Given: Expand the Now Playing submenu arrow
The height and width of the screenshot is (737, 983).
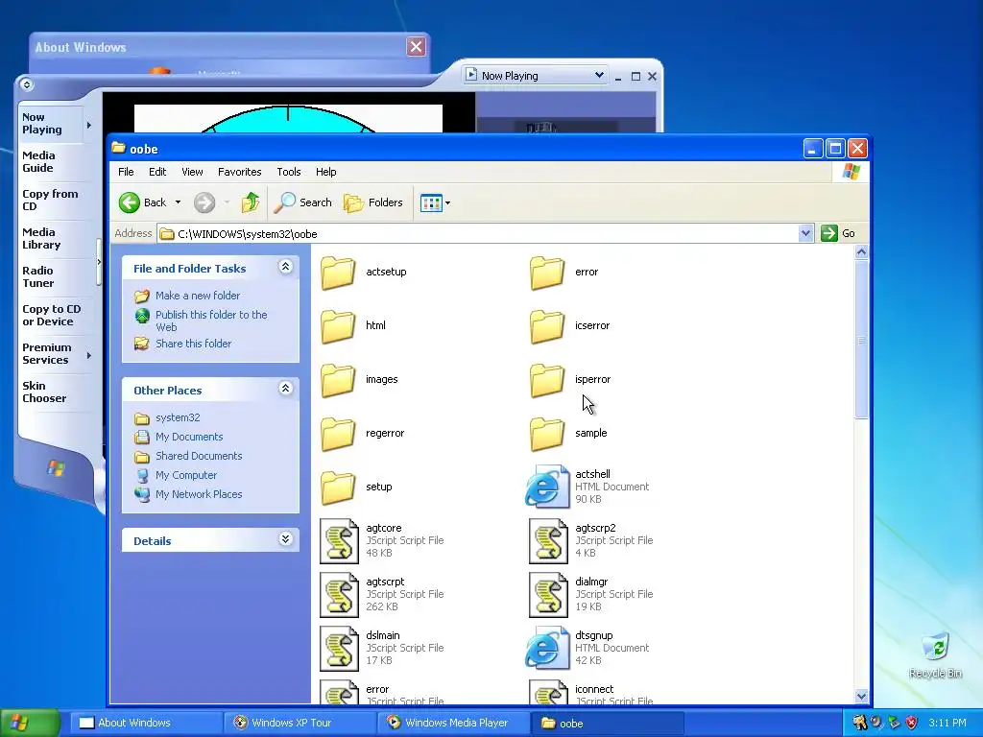Looking at the screenshot, I should [x=89, y=126].
